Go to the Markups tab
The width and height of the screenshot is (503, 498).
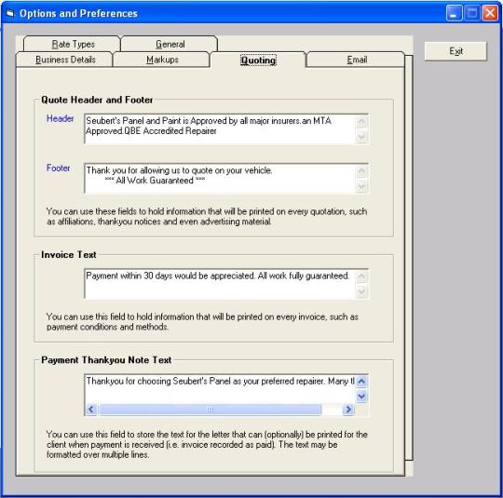[162, 60]
